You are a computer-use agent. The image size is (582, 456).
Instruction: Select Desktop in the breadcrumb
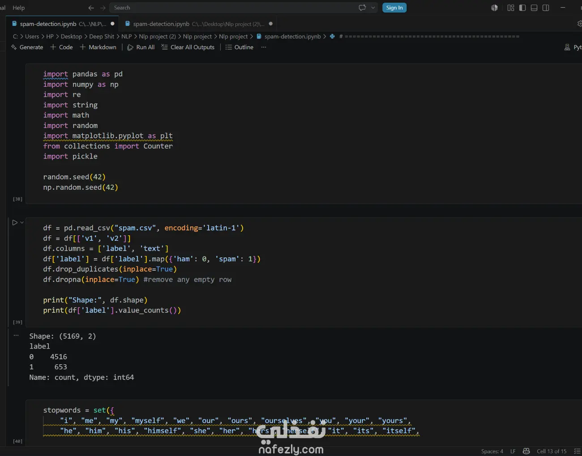point(71,36)
